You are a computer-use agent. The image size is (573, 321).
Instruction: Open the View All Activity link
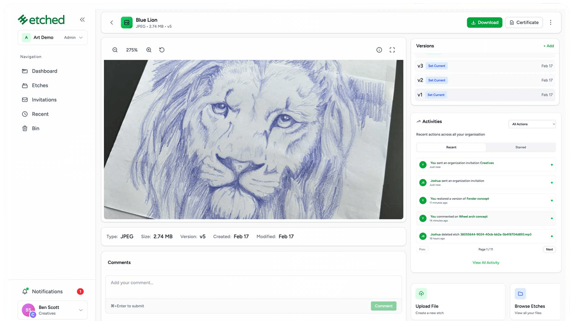tap(486, 263)
